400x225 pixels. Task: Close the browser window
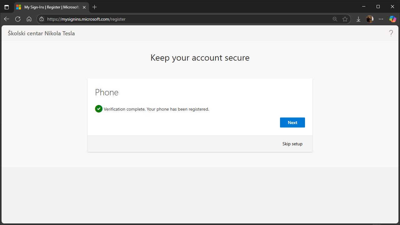[392, 7]
